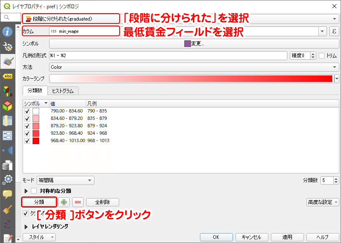Open the 高度な設定 dropdown
341x243 pixels.
322,202
